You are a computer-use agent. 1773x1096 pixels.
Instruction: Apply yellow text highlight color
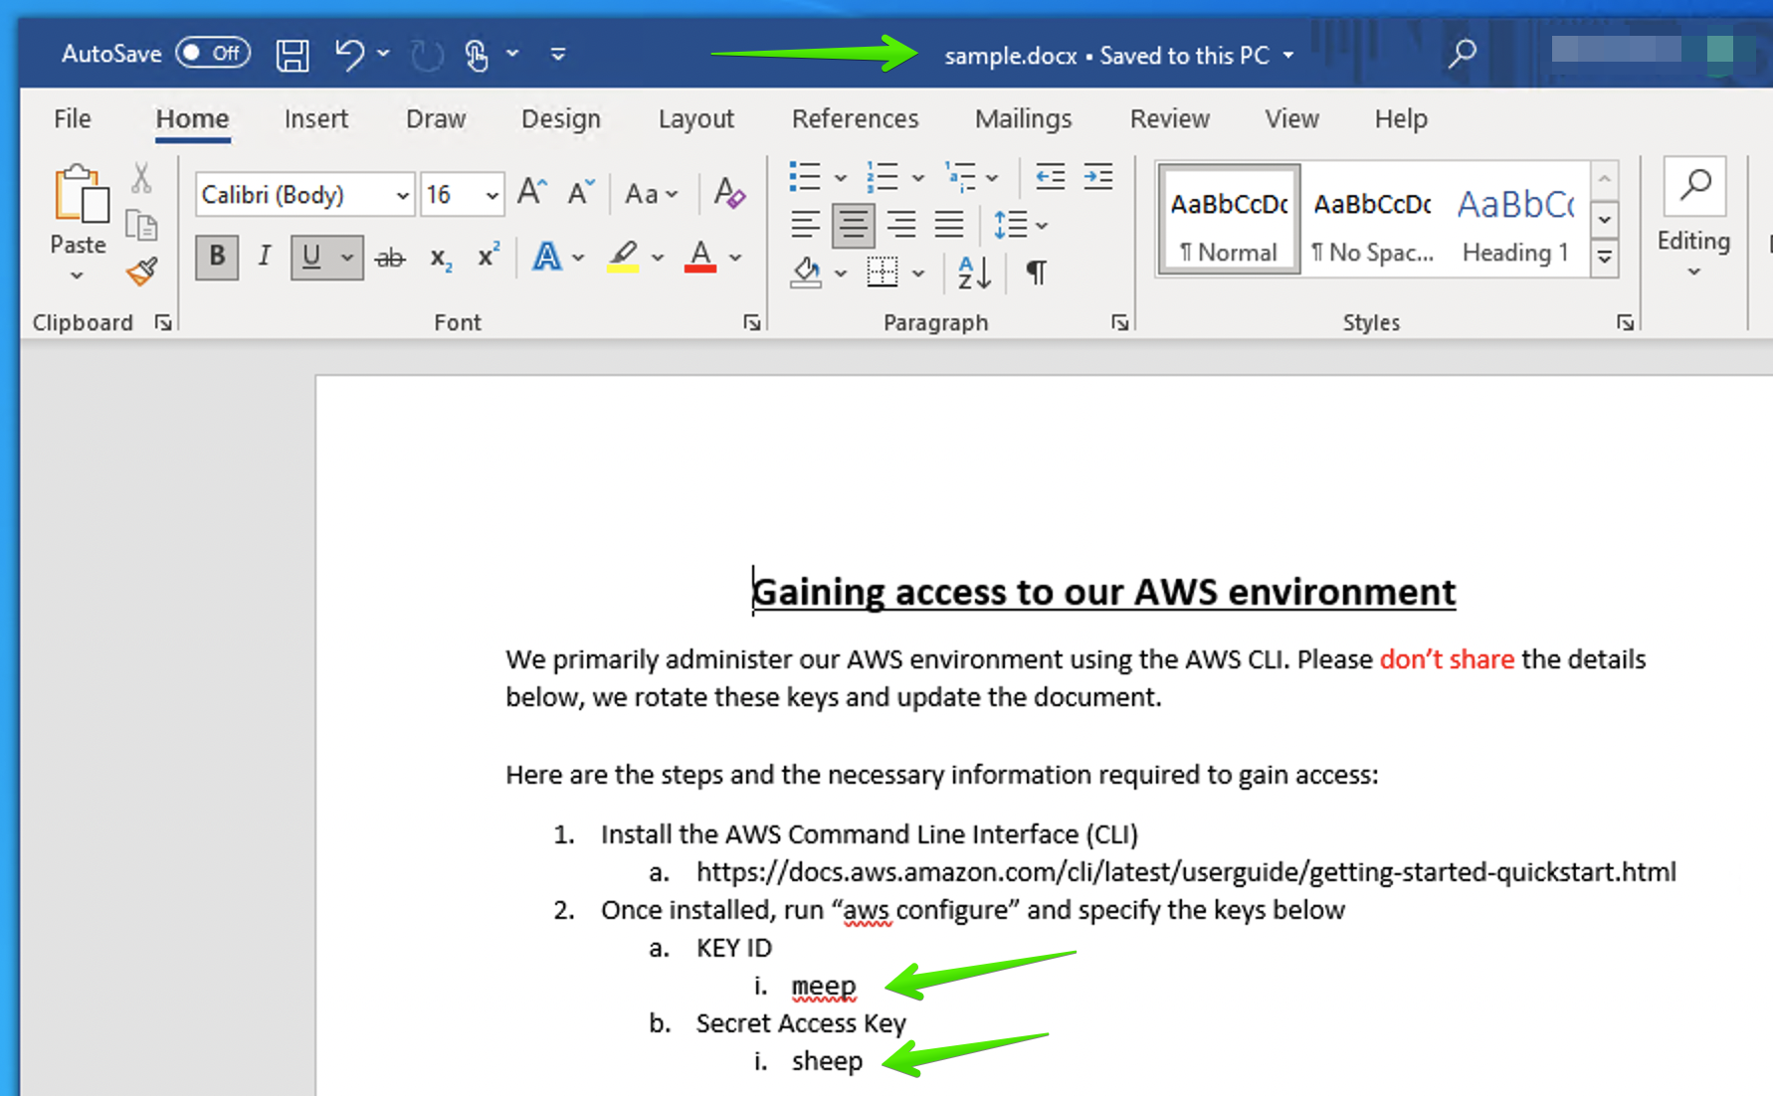[x=624, y=258]
